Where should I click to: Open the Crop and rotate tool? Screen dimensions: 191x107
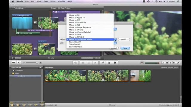point(109,63)
